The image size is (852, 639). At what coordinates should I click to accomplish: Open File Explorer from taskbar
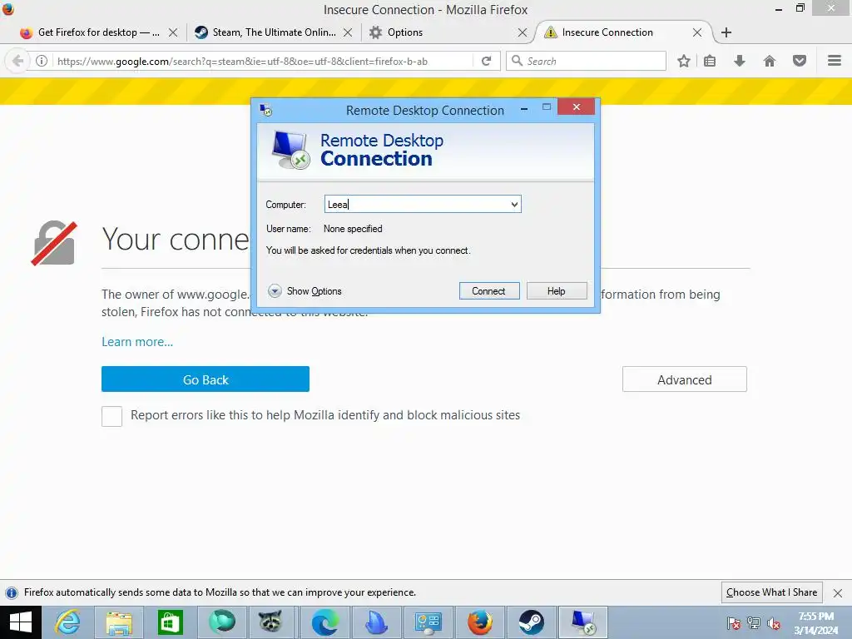pos(119,622)
